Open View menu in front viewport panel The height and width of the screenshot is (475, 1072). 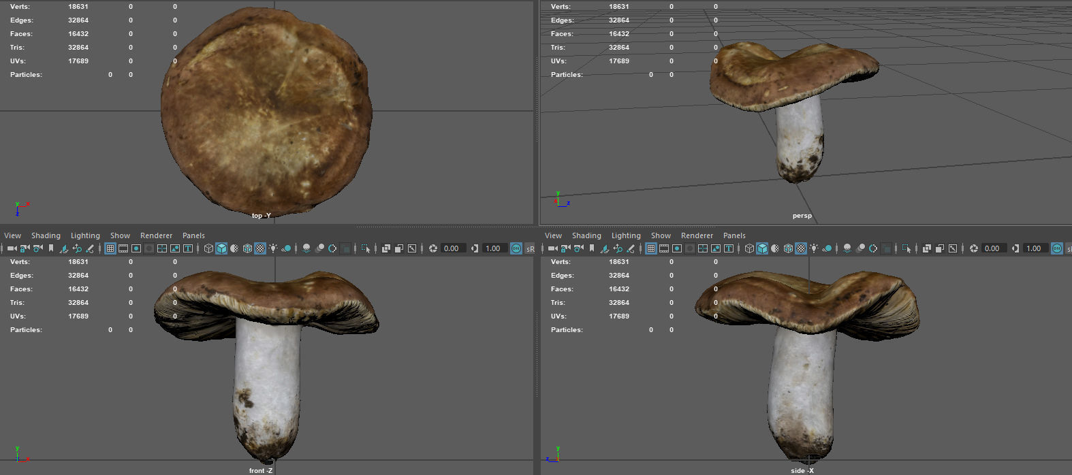(x=12, y=235)
